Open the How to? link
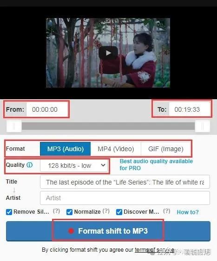Screen dimensions: 217x261 [188, 212]
